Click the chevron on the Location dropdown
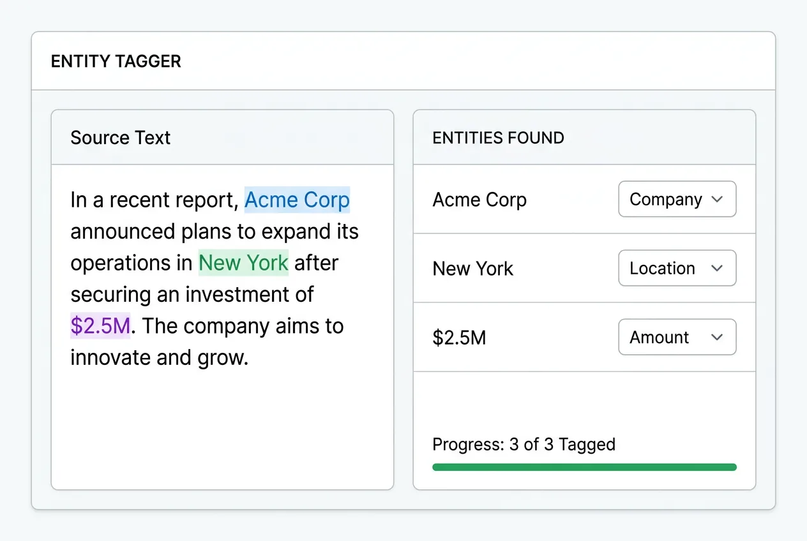This screenshot has height=541, width=807. (718, 268)
